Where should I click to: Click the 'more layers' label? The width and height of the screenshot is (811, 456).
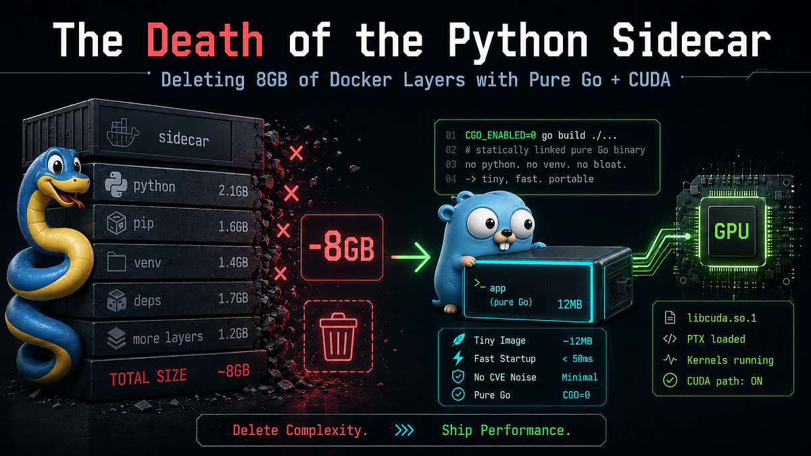click(168, 338)
